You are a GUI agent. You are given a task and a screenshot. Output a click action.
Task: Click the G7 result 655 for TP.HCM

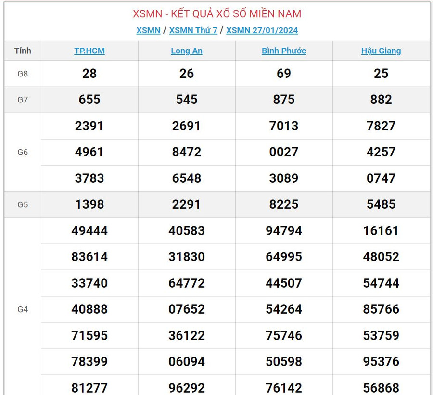pos(89,100)
